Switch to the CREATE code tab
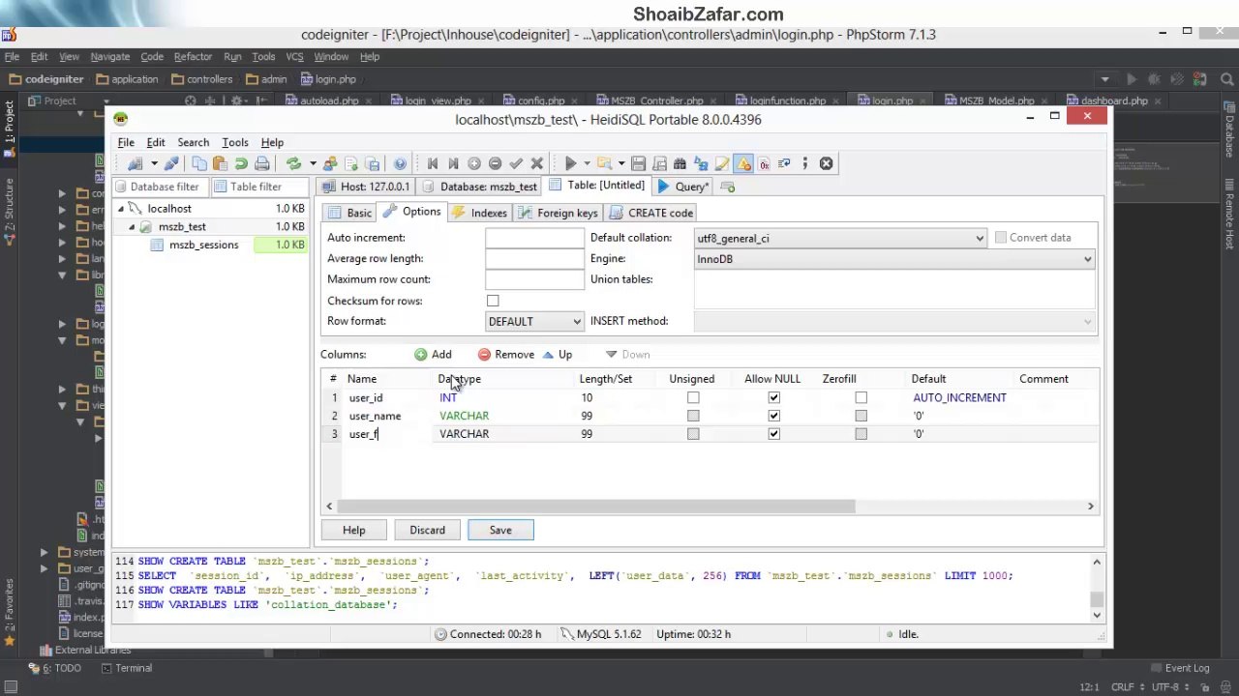This screenshot has height=696, width=1239. pos(651,213)
